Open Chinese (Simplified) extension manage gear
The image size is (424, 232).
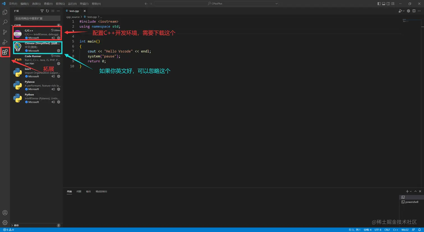(x=59, y=51)
